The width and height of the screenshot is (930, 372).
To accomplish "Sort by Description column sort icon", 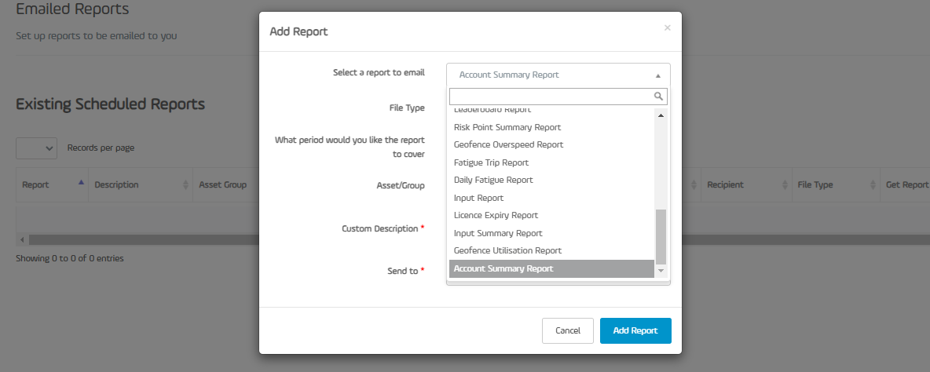I will coord(185,184).
